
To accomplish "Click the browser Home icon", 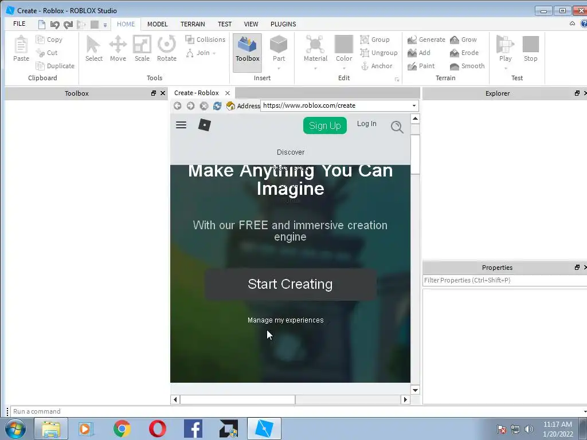I will [230, 106].
